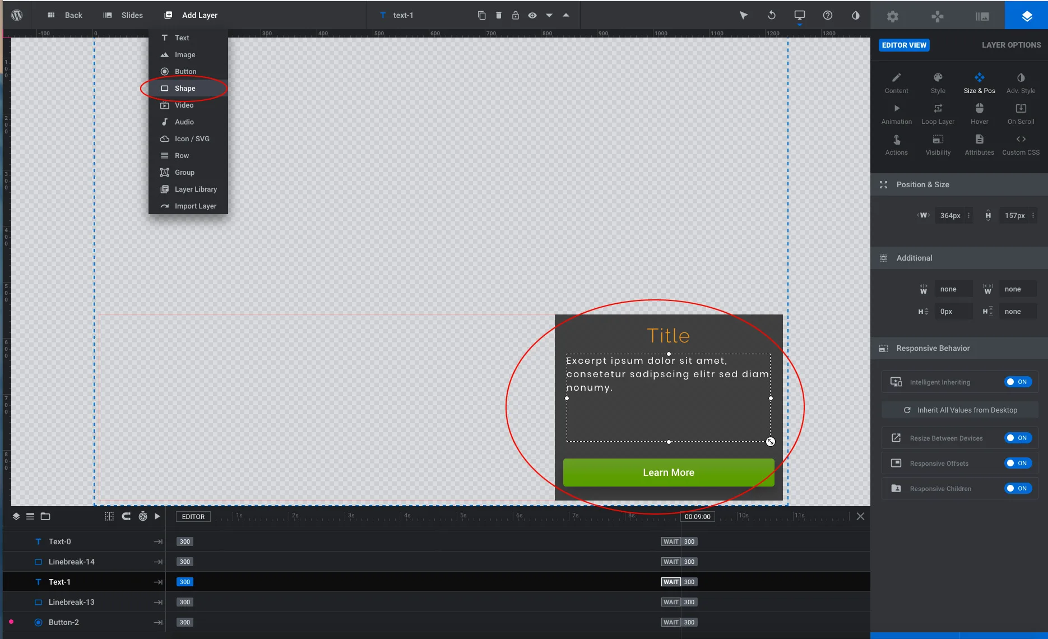Image resolution: width=1048 pixels, height=639 pixels.
Task: Move layer up in order arrow
Action: pos(566,15)
